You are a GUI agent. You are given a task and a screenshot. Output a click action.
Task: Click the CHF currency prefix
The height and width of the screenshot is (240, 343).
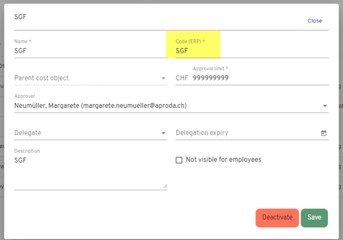pyautogui.click(x=182, y=78)
